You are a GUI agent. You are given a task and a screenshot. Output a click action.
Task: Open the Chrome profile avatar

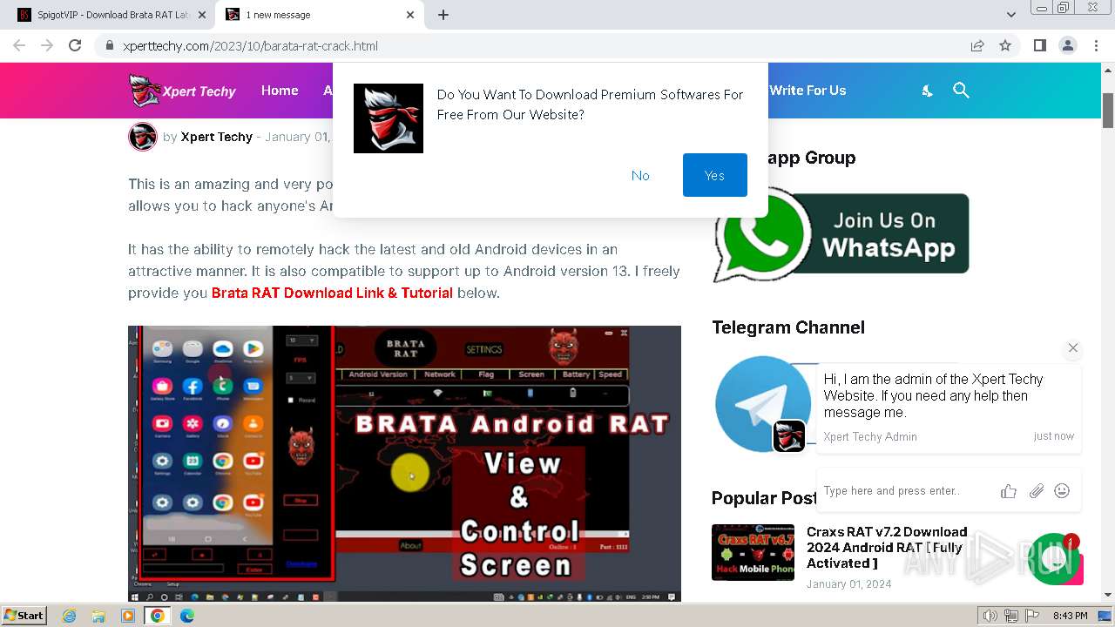(x=1067, y=45)
